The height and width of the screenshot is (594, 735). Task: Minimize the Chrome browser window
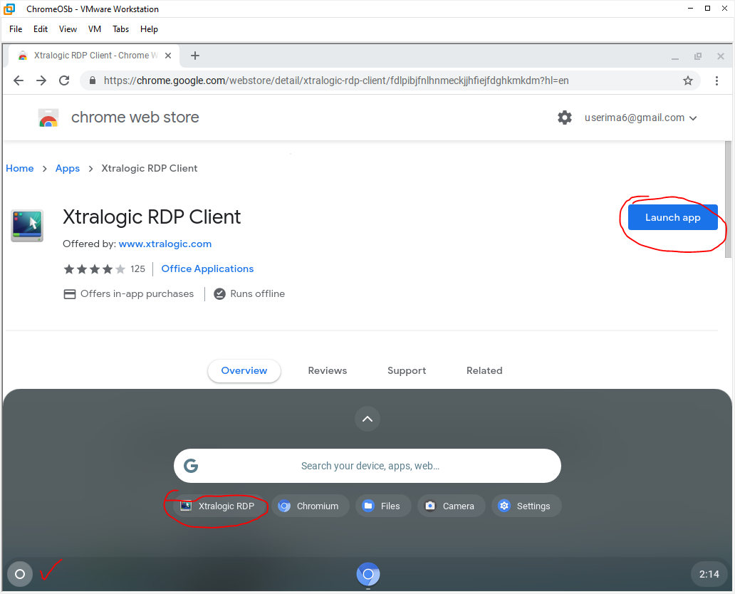(x=675, y=57)
